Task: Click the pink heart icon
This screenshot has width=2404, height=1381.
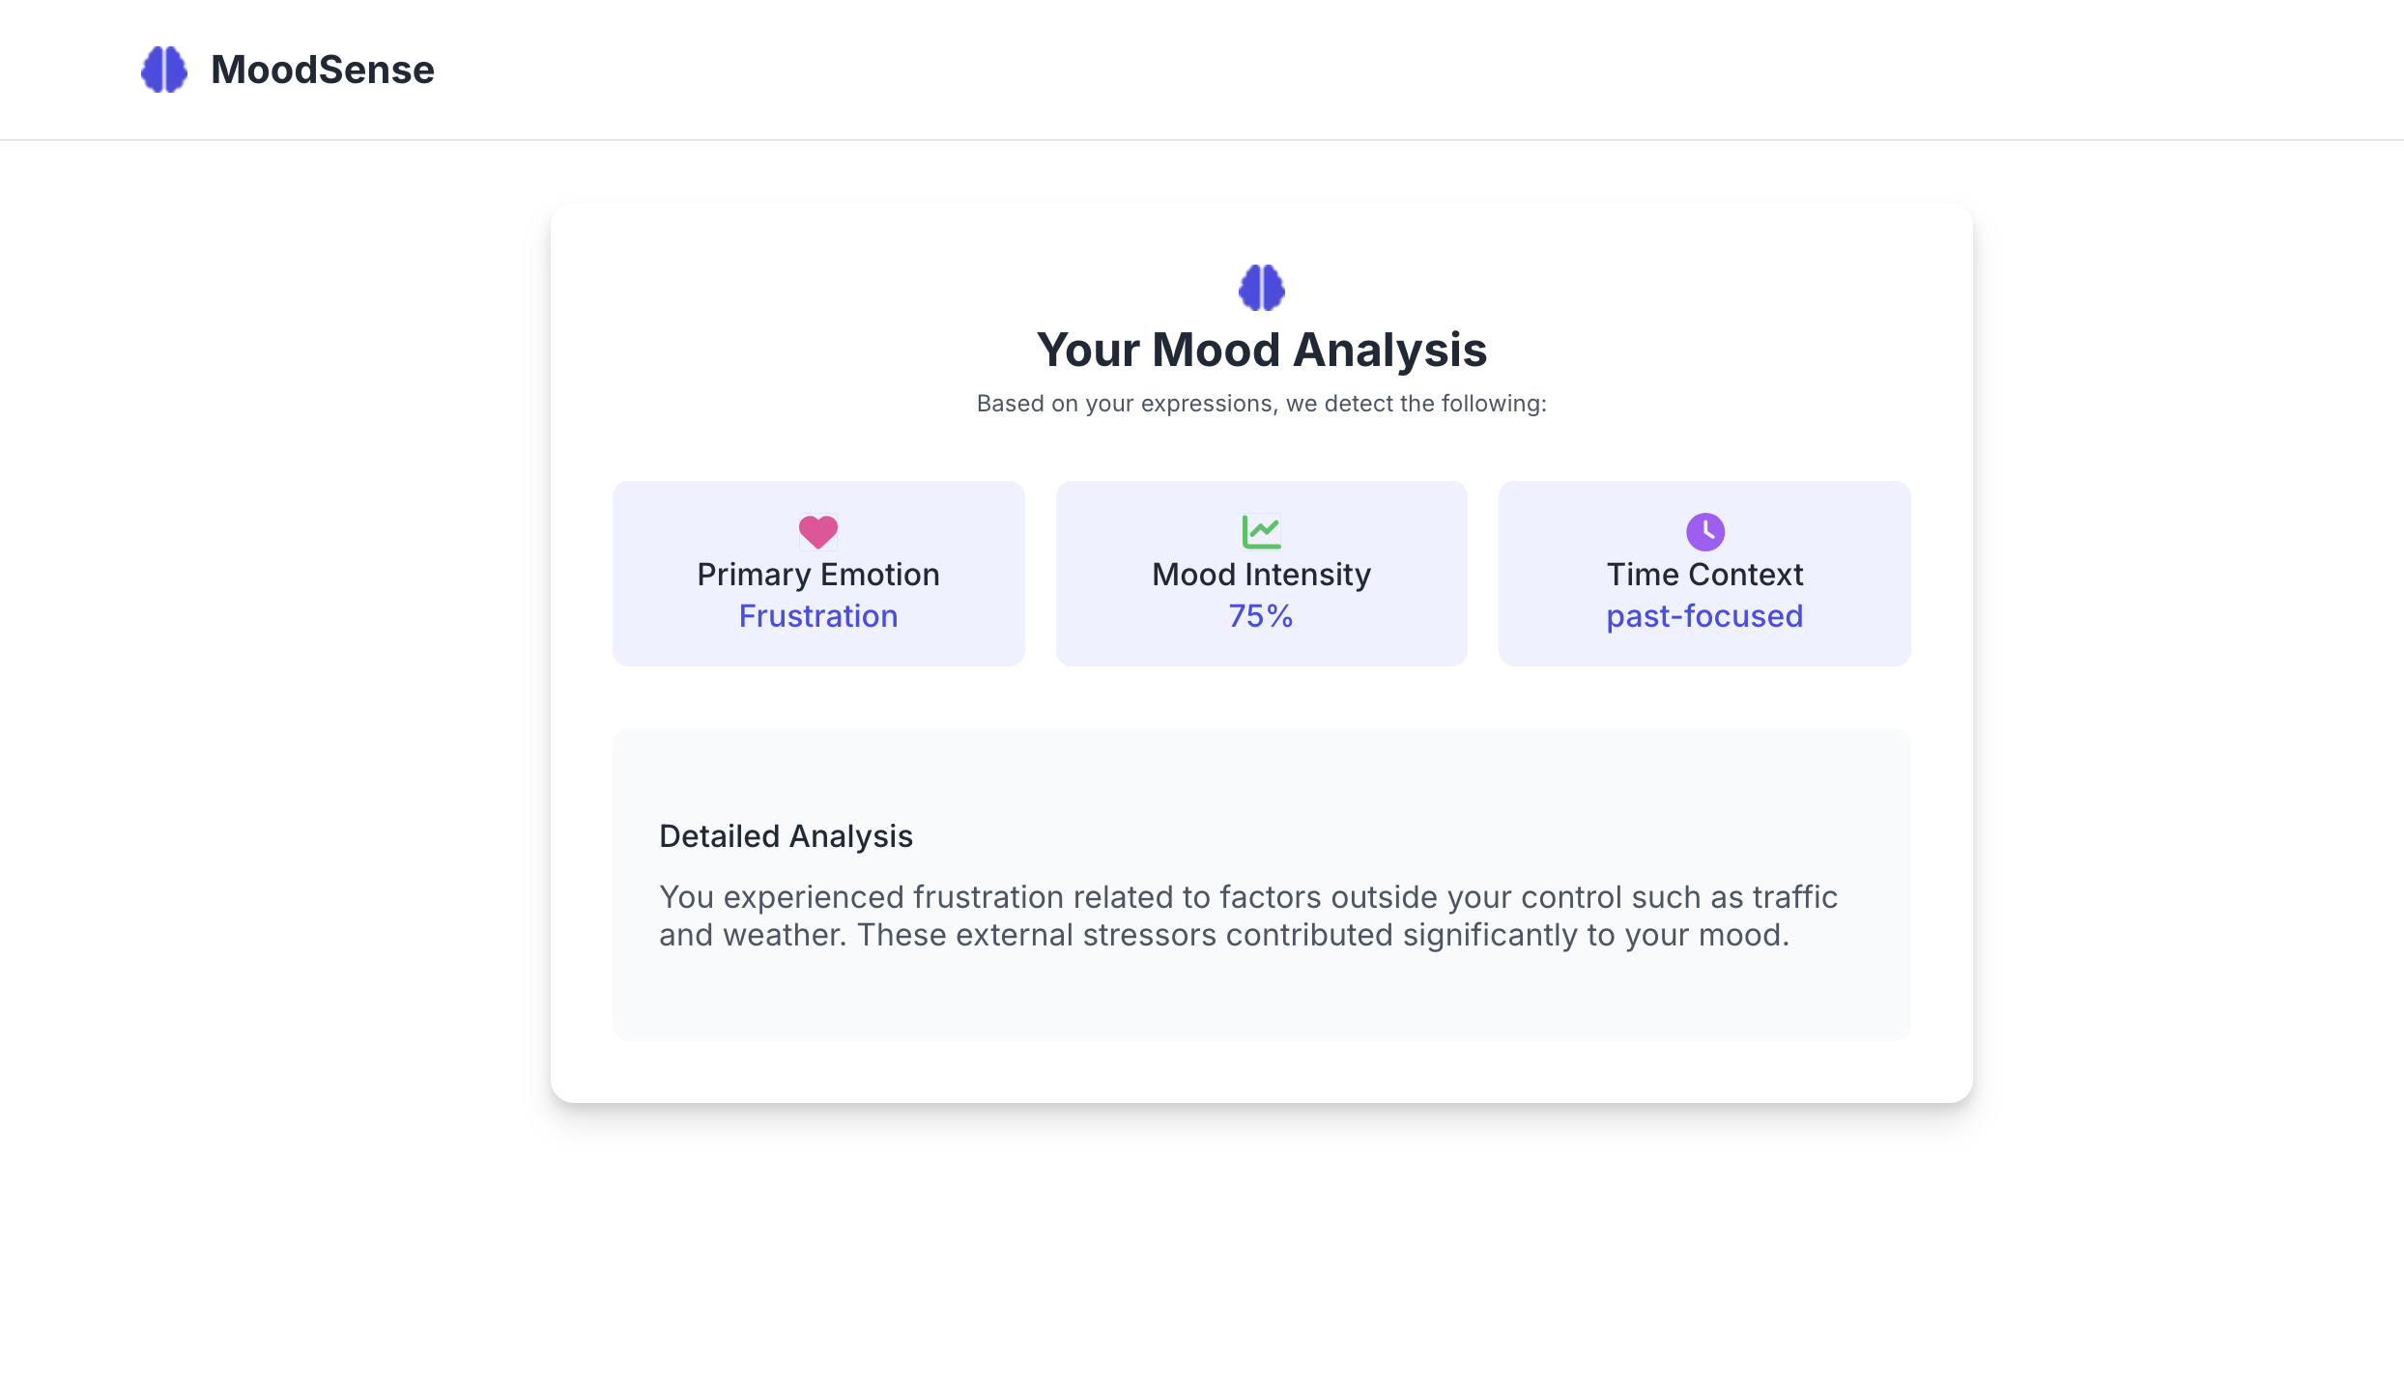Action: (x=818, y=531)
